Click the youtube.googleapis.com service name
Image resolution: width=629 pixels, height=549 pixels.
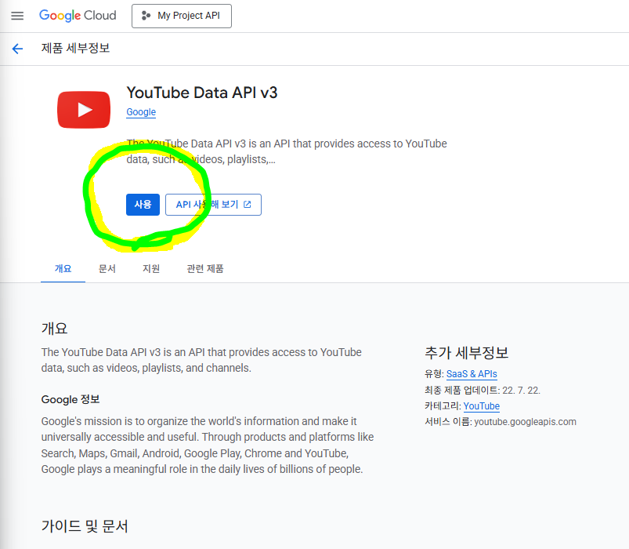525,422
